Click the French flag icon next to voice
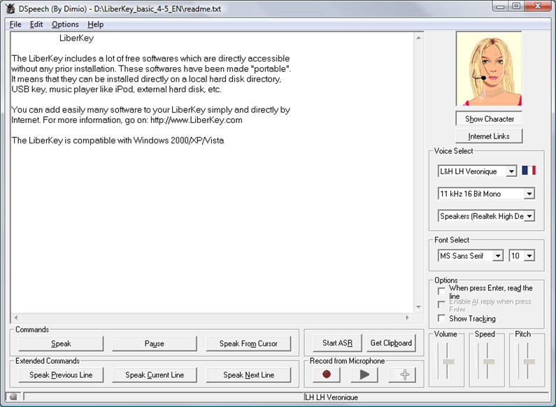Screen dimensions: 556x407 click(529, 171)
